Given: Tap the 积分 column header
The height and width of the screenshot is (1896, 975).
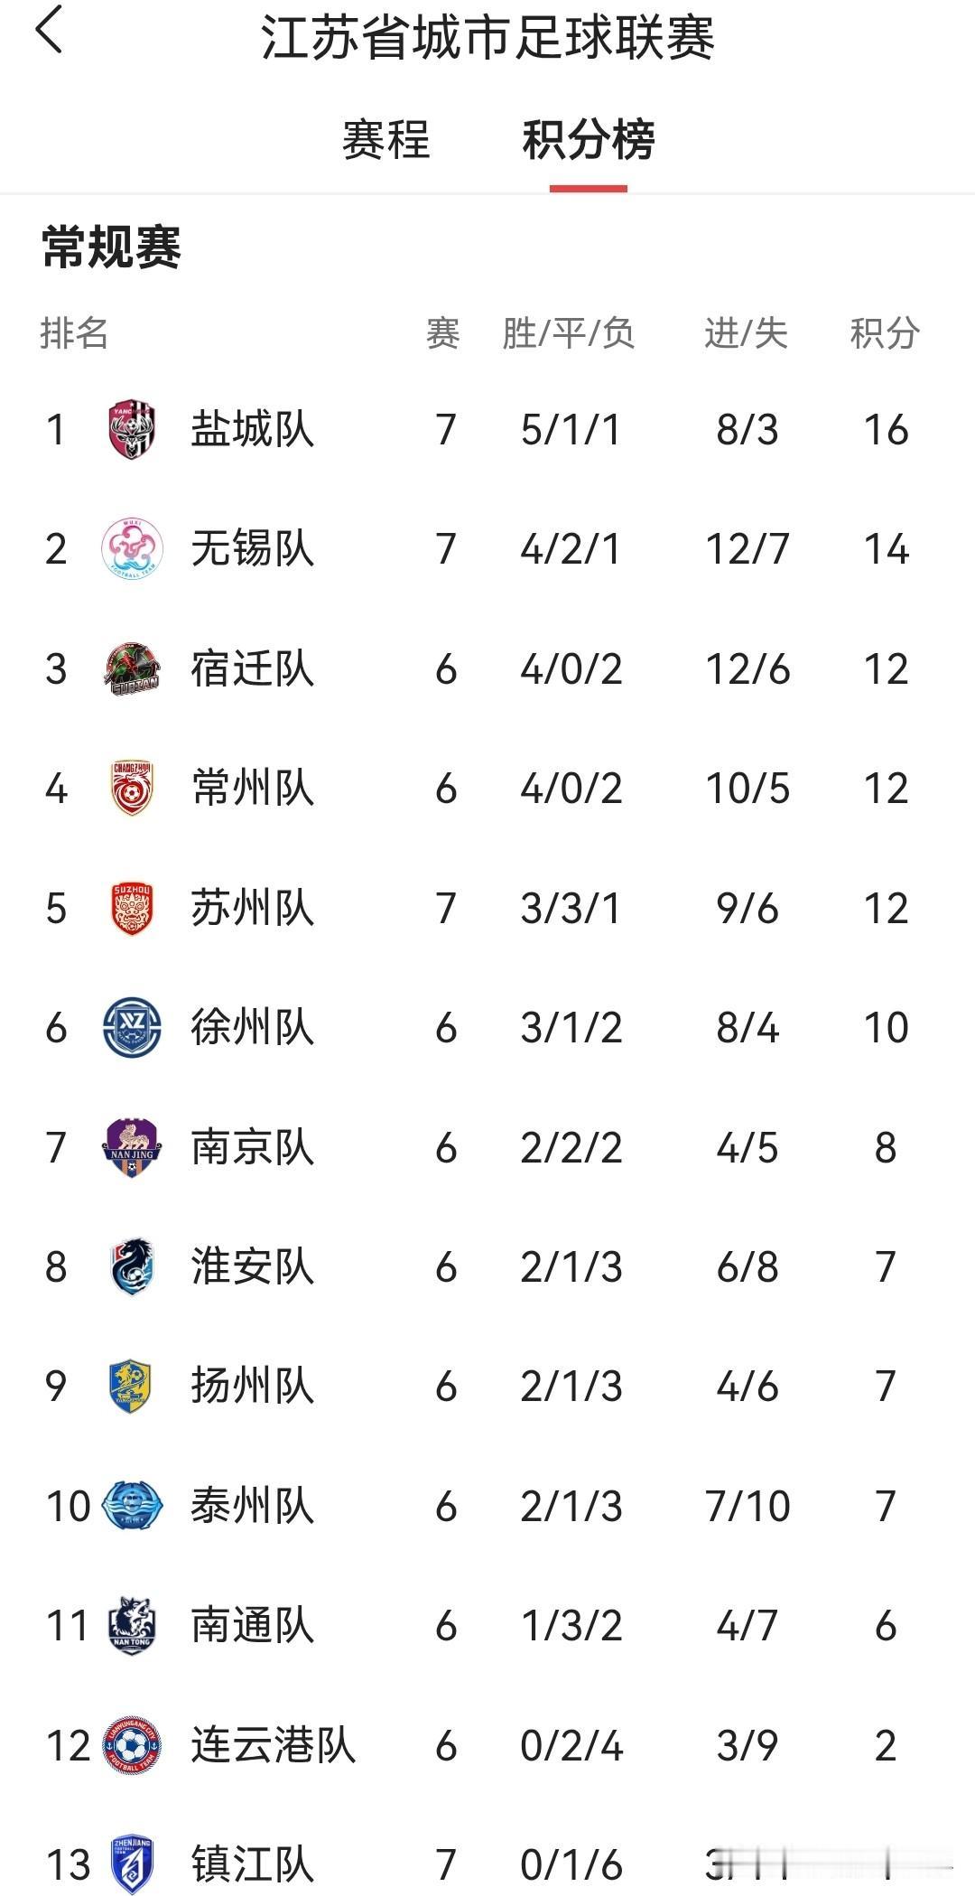Looking at the screenshot, I should (885, 333).
